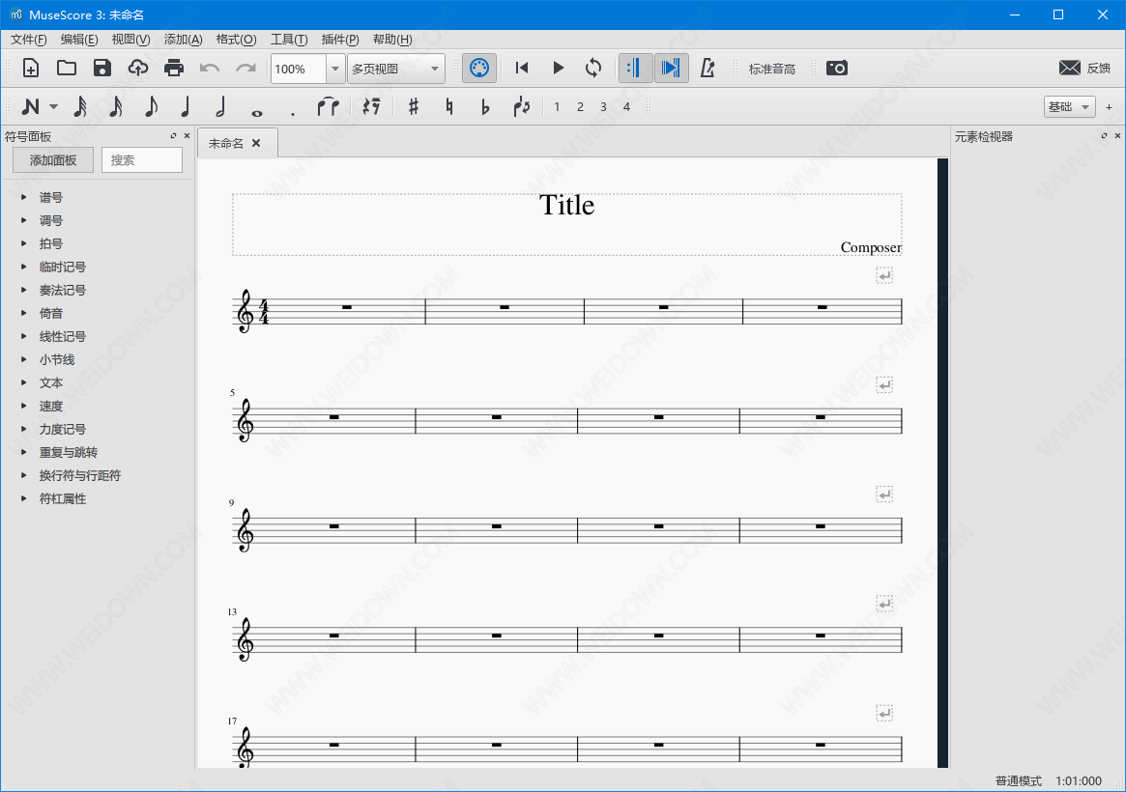
Task: Open the 帮助 menu
Action: point(392,40)
